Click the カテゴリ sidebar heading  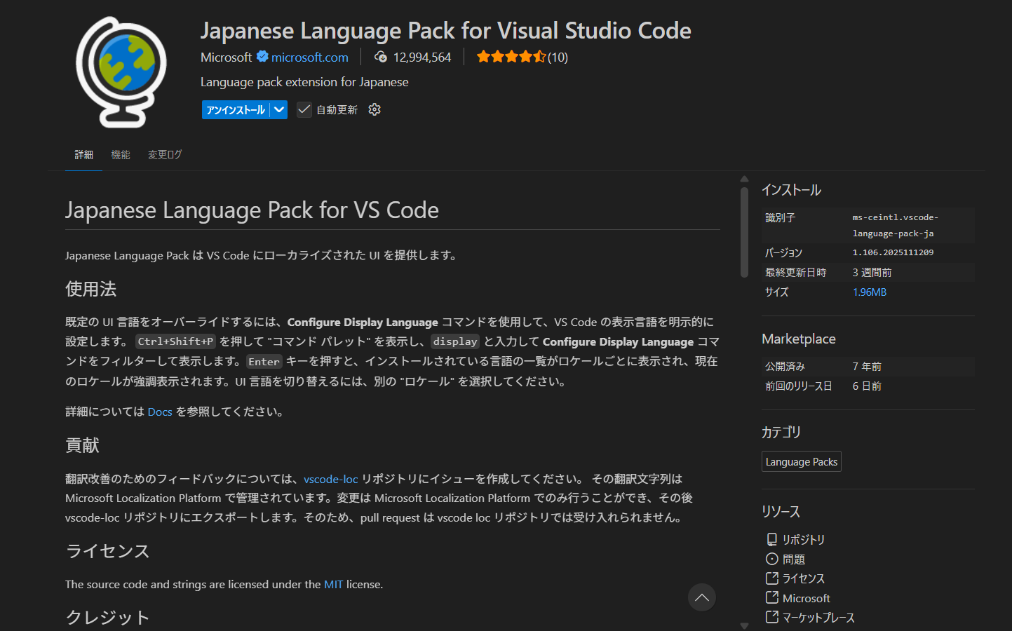pyautogui.click(x=781, y=432)
